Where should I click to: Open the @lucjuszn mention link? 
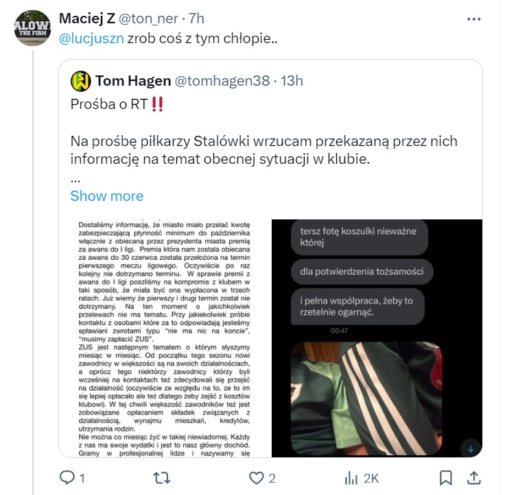pos(91,38)
